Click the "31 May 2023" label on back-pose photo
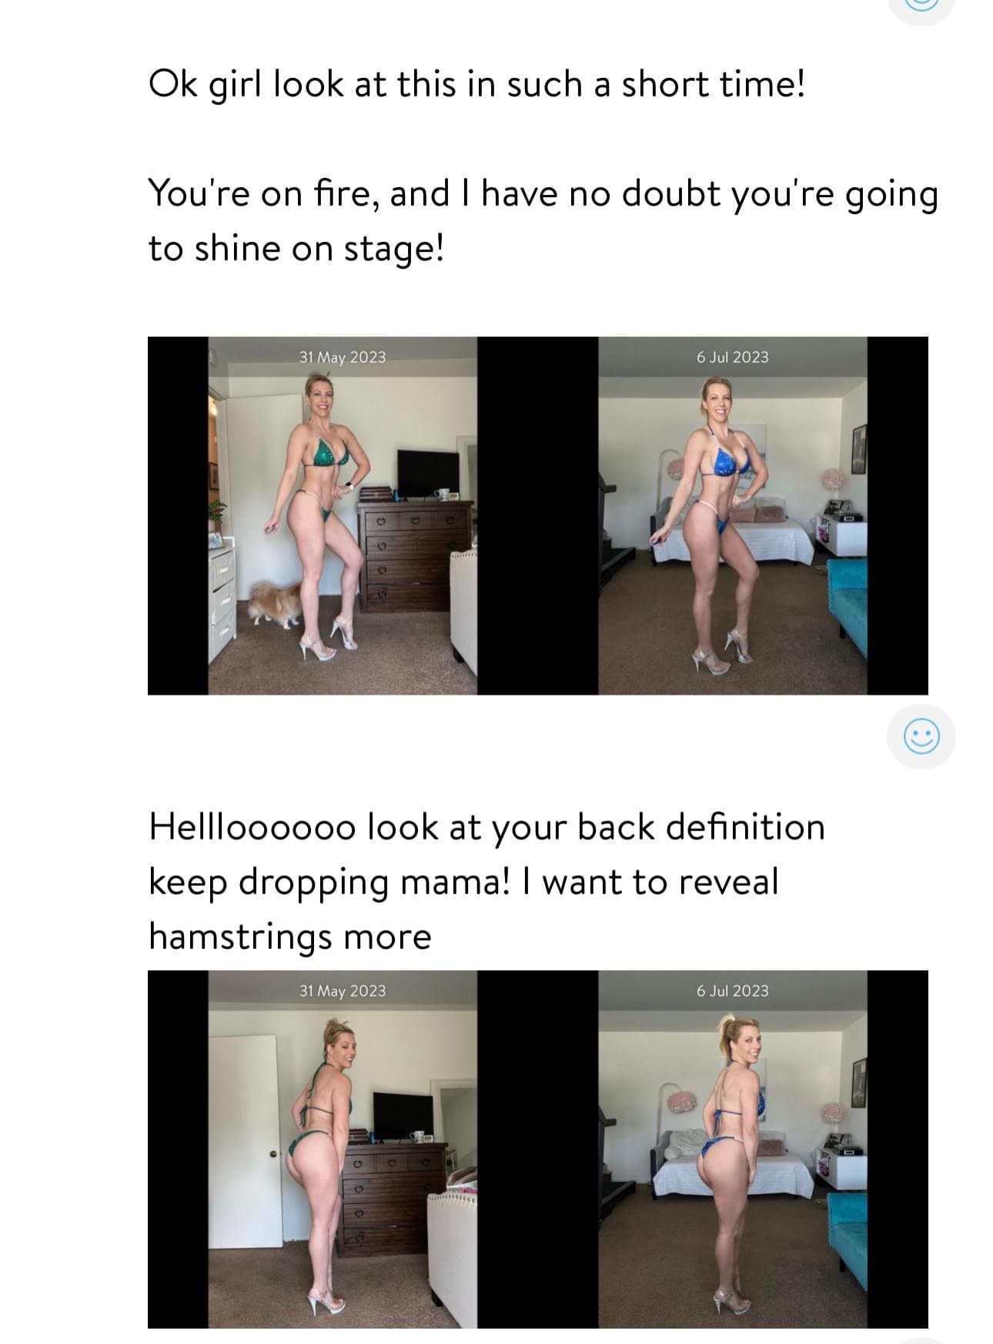 coord(343,991)
